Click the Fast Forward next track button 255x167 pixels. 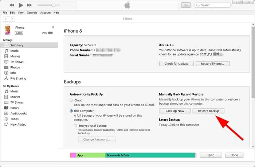click(x=30, y=5)
